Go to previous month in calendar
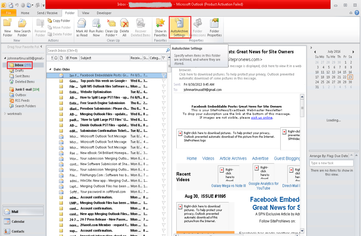Image resolution: width=361 pixels, height=236 pixels. [315, 52]
